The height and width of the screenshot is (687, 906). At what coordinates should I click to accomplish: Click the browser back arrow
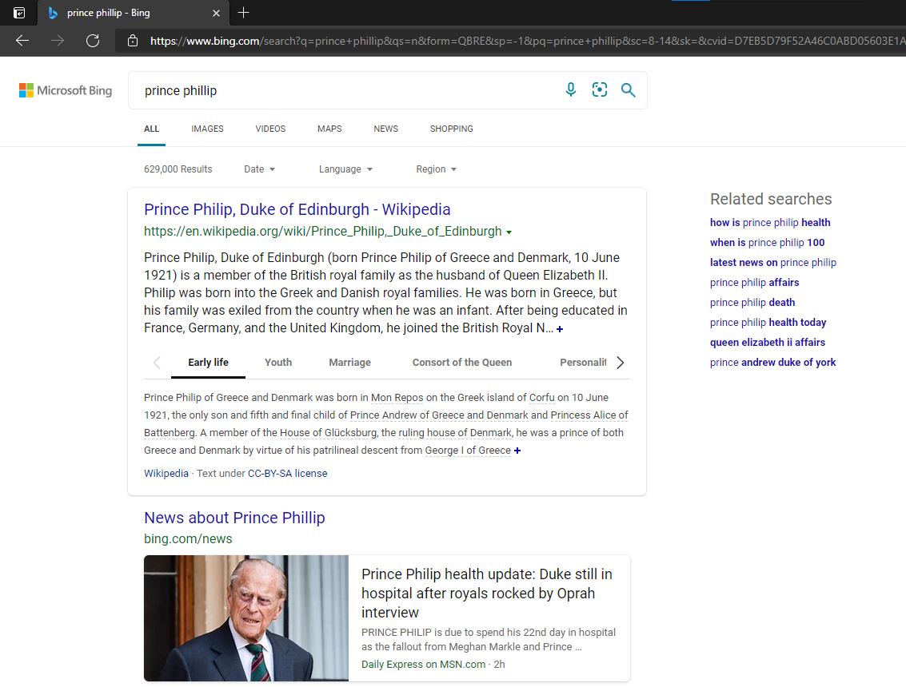22,41
